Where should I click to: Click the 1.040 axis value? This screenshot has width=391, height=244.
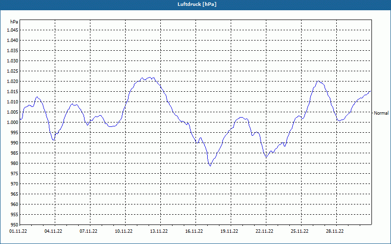tap(13, 41)
